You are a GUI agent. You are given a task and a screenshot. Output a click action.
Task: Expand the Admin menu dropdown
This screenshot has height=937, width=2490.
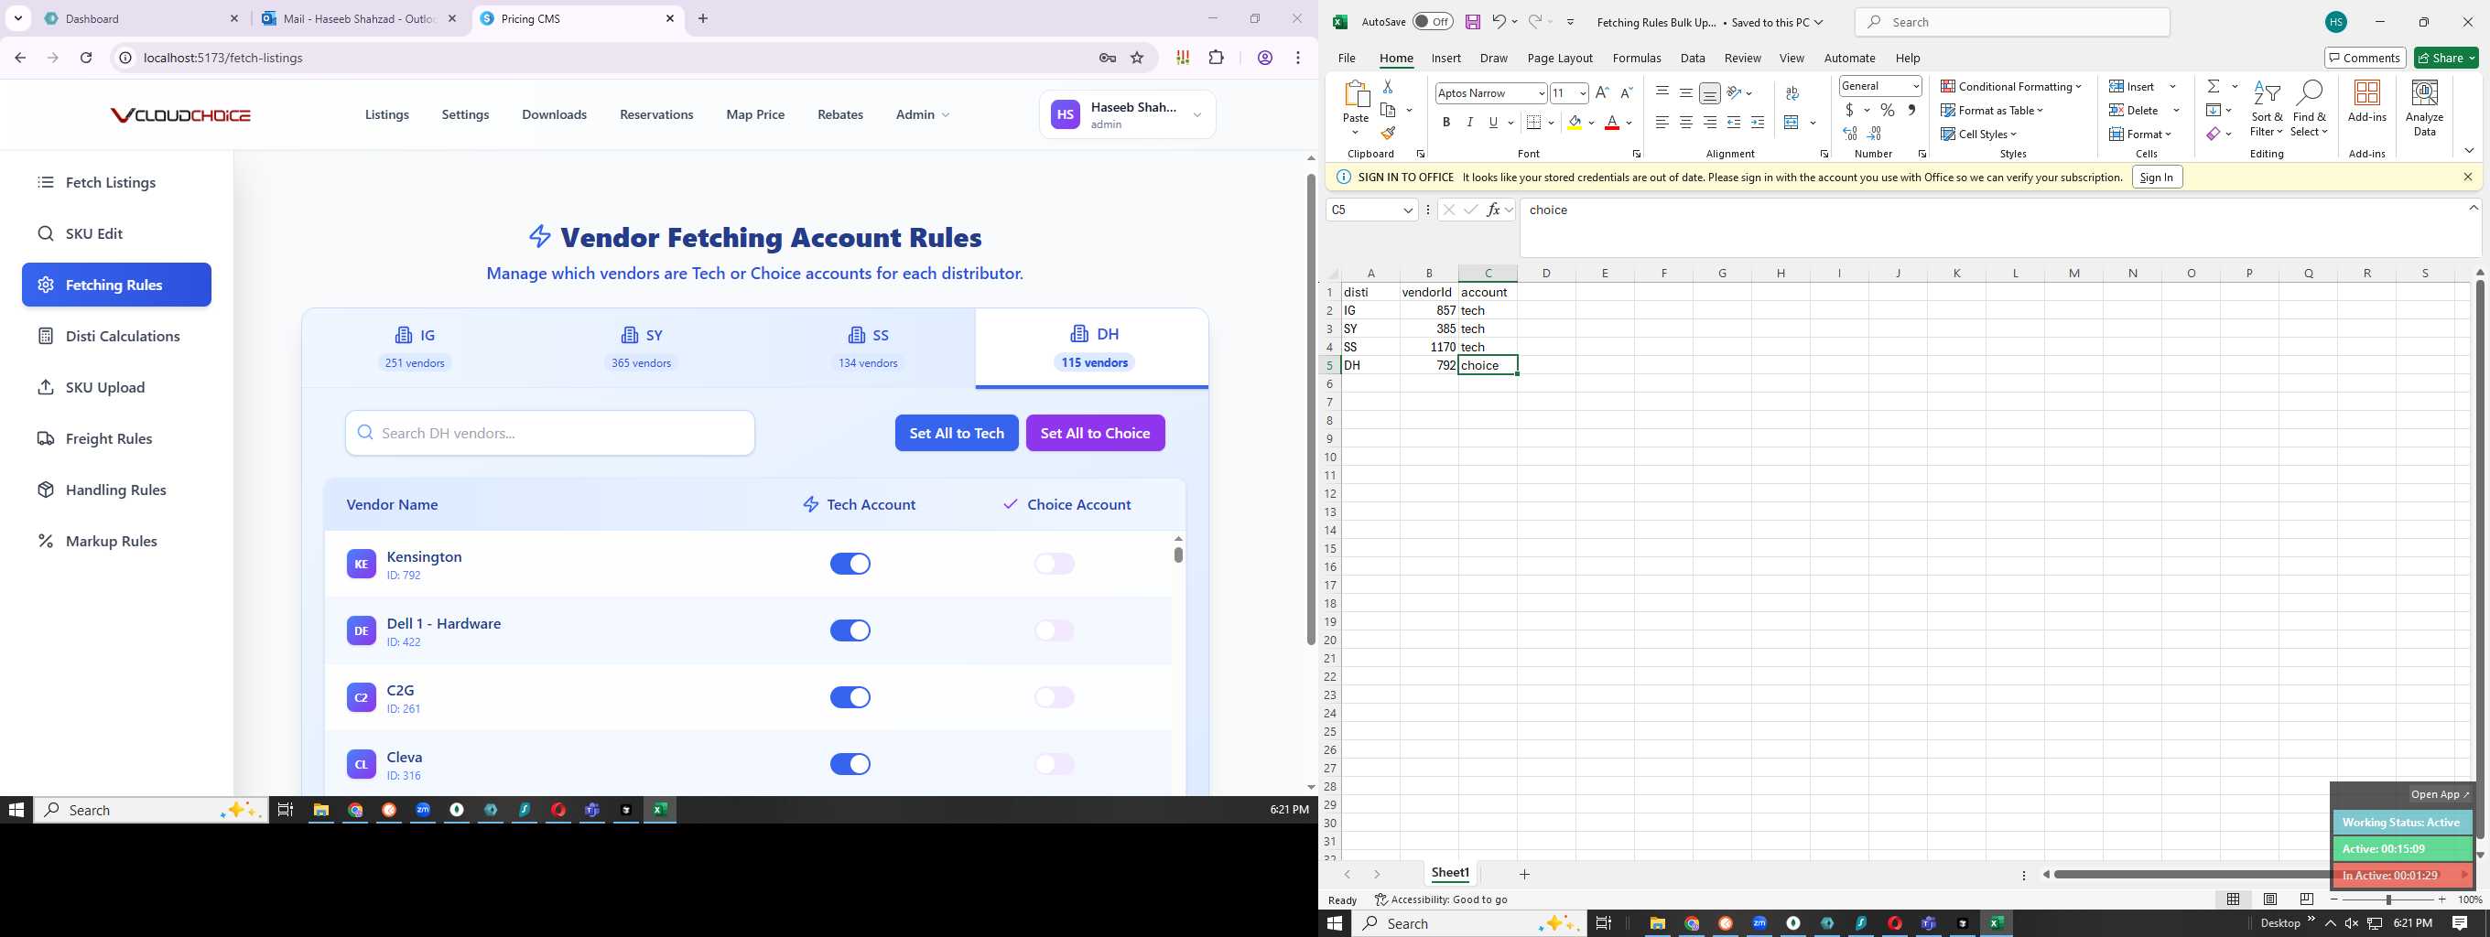922,115
